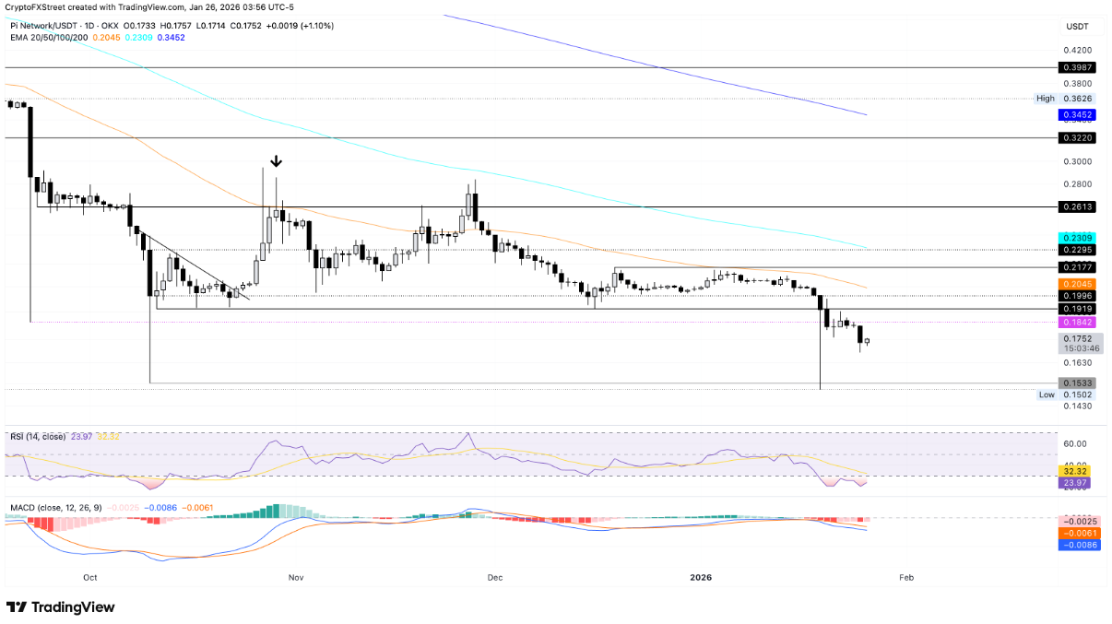Select the yellow RSI 32.32 value tag

1075,470
